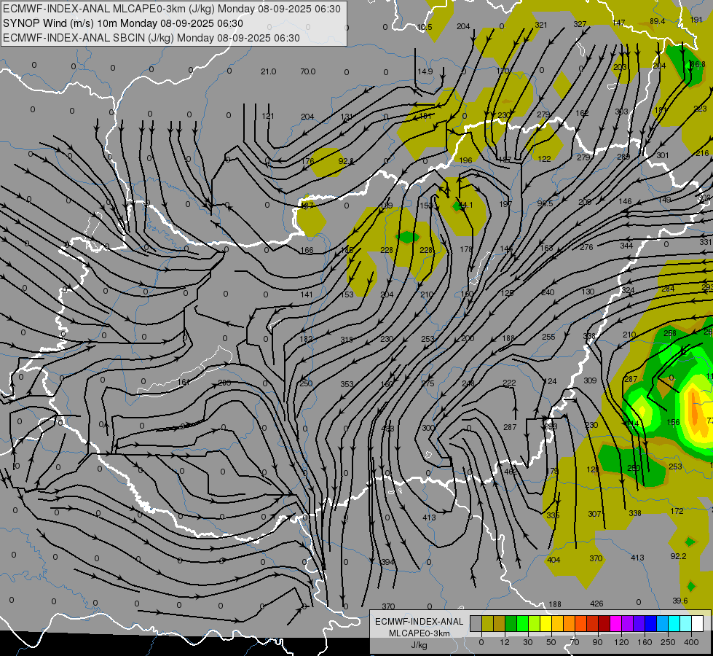This screenshot has height=656, width=713.
Task: Click the map value 321
Action: pyautogui.click(x=541, y=25)
